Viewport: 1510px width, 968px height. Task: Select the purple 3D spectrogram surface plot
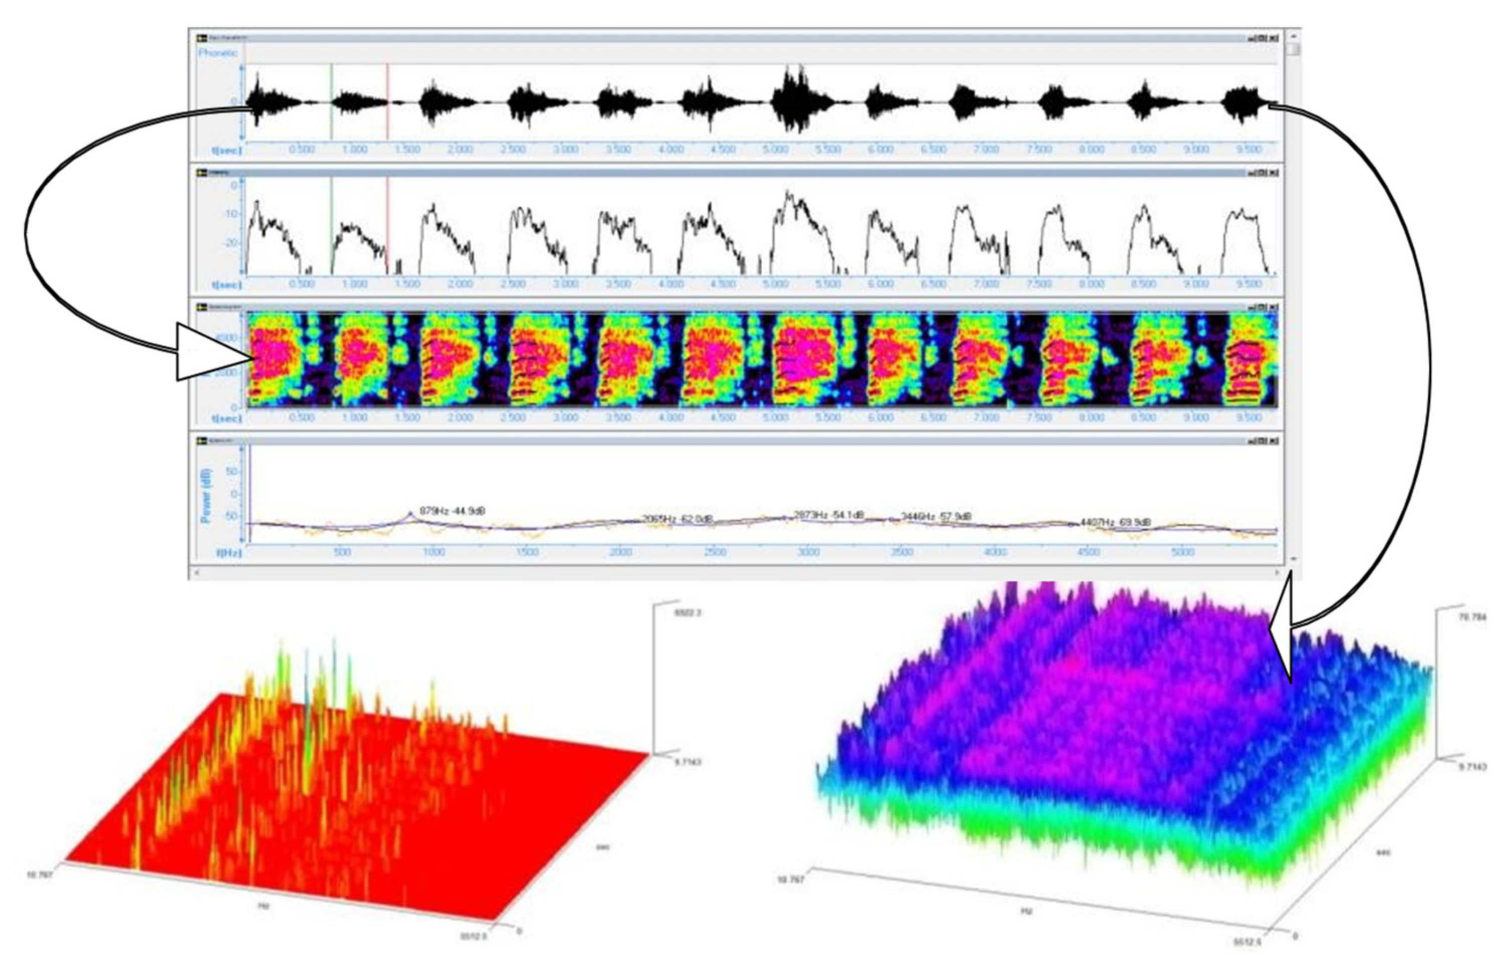coord(1119,742)
